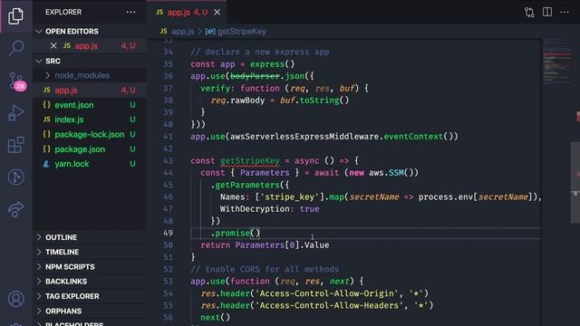Screen dimensions: 580x326
Task: Close app.js in Open Editors list
Action: pos(53,46)
